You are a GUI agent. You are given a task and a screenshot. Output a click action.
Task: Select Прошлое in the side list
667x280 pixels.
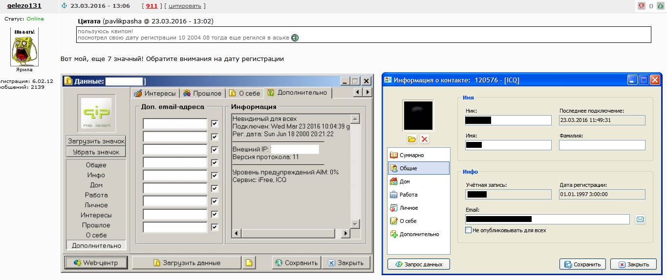(x=96, y=225)
